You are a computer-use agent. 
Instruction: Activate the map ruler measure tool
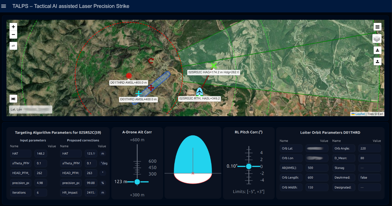tap(13, 45)
